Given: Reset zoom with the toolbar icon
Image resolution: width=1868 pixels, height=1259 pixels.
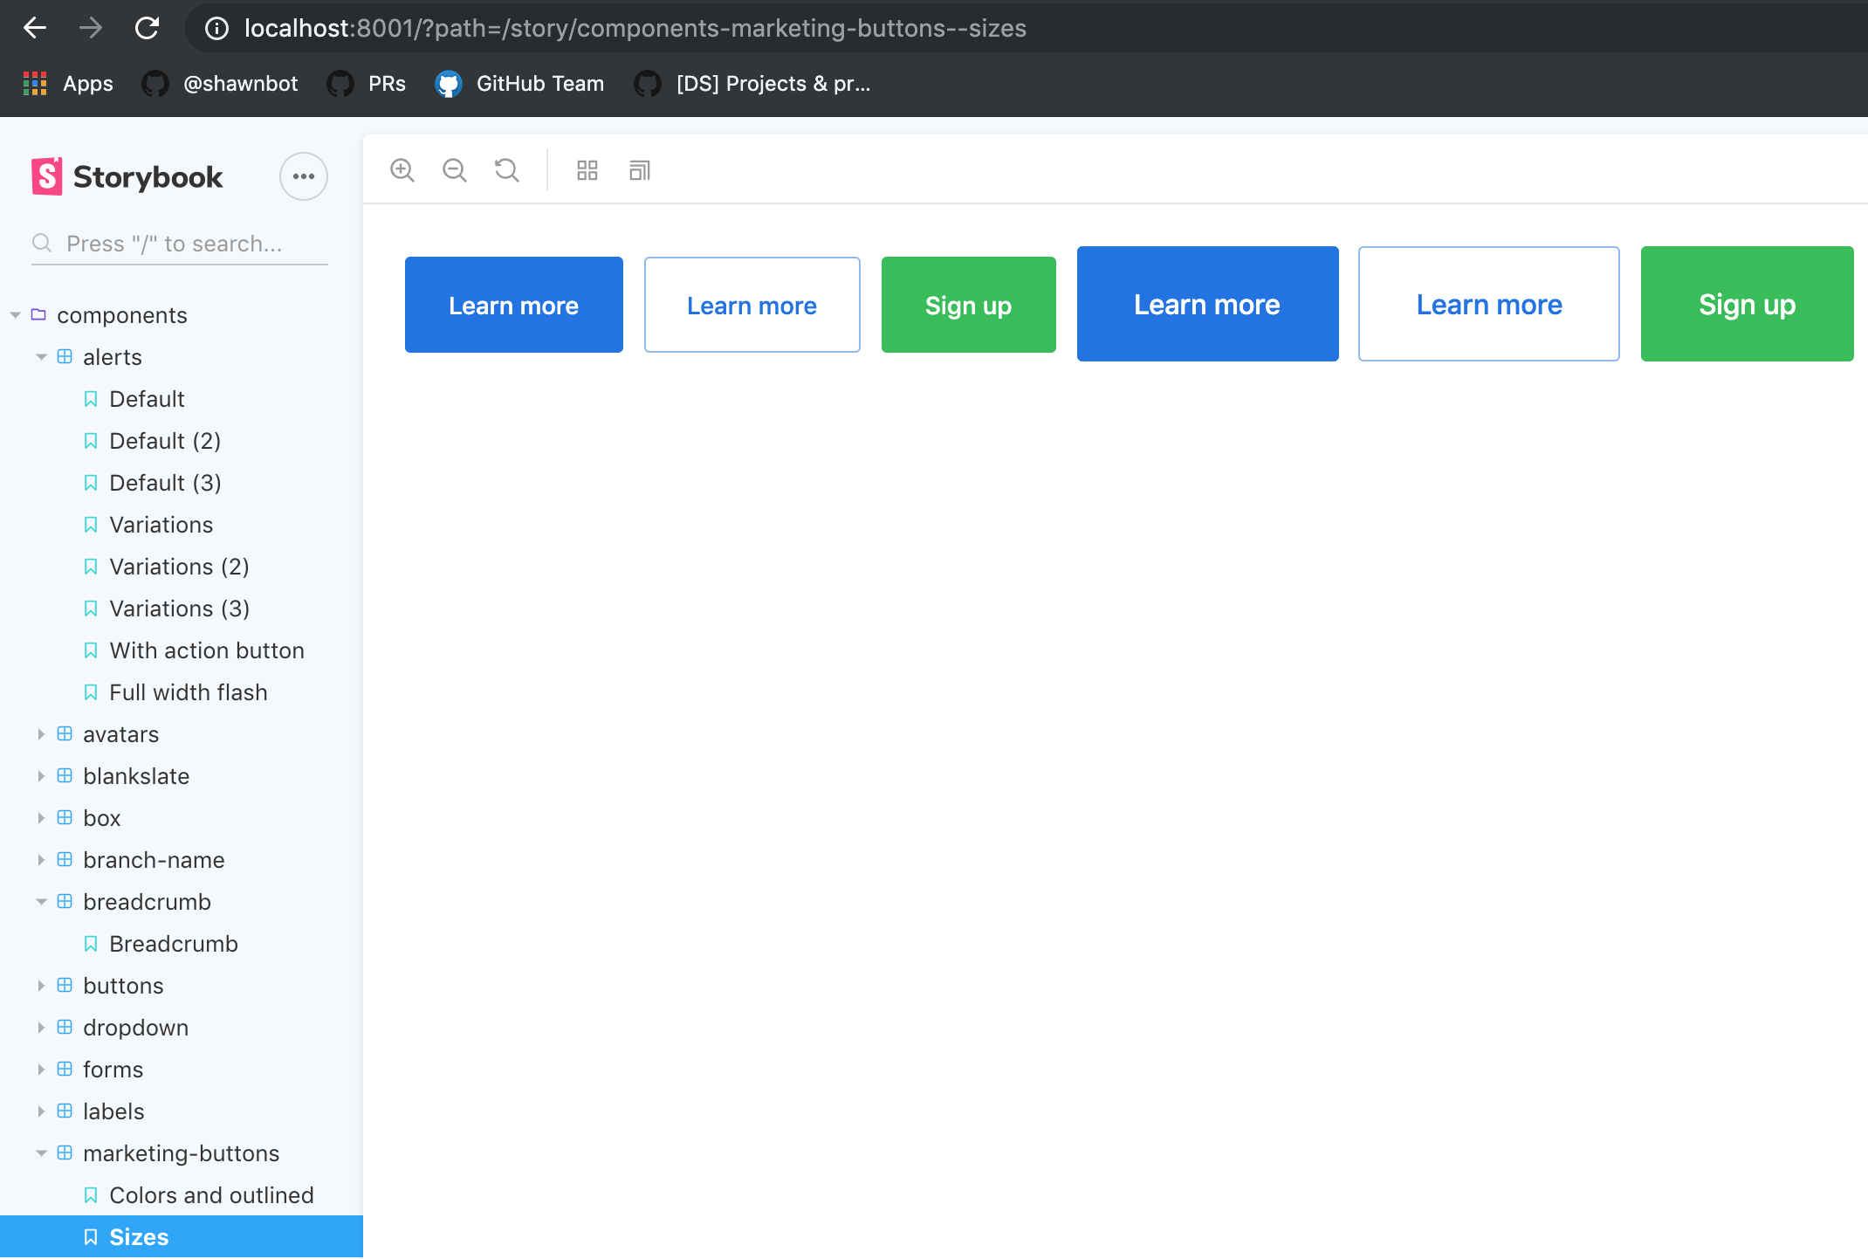Looking at the screenshot, I should (507, 170).
